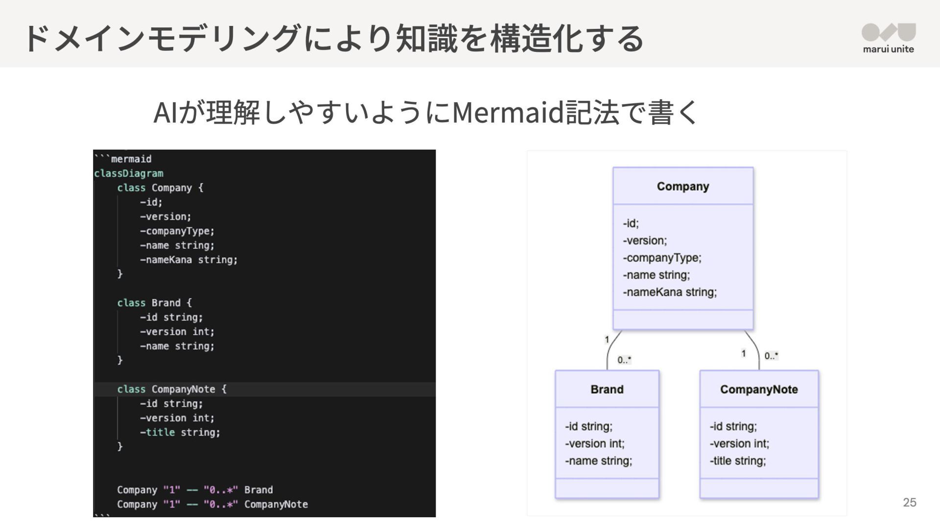Click the Brand class header in the diagram
940x528 pixels.
607,389
